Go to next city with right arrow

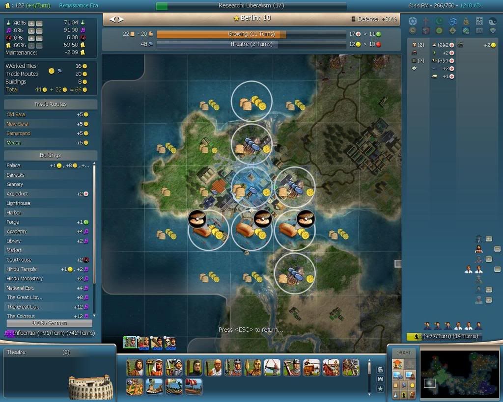pos(120,20)
